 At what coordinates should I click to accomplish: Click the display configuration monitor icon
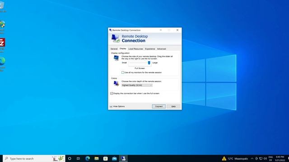(x=116, y=58)
